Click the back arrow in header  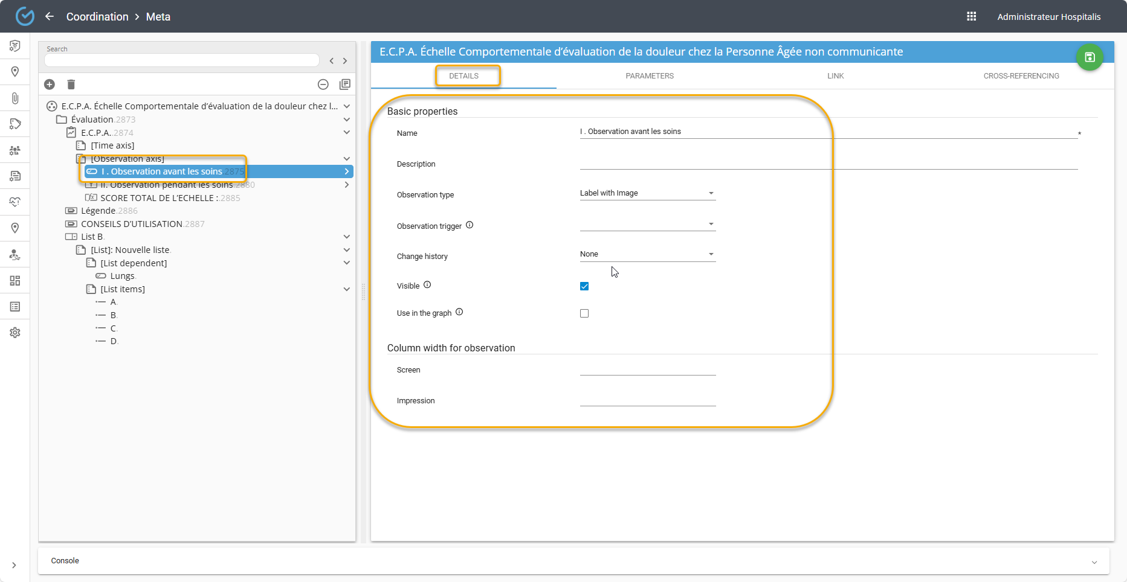(x=50, y=16)
